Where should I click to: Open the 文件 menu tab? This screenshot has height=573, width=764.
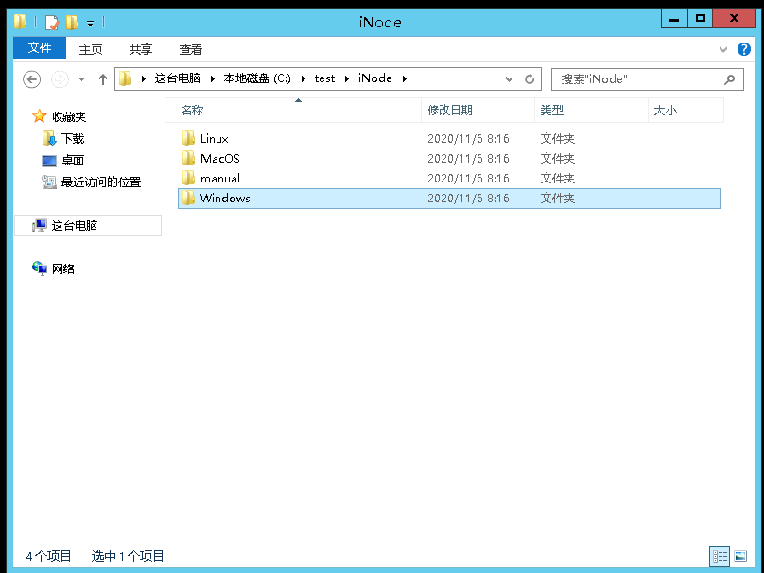[x=40, y=47]
